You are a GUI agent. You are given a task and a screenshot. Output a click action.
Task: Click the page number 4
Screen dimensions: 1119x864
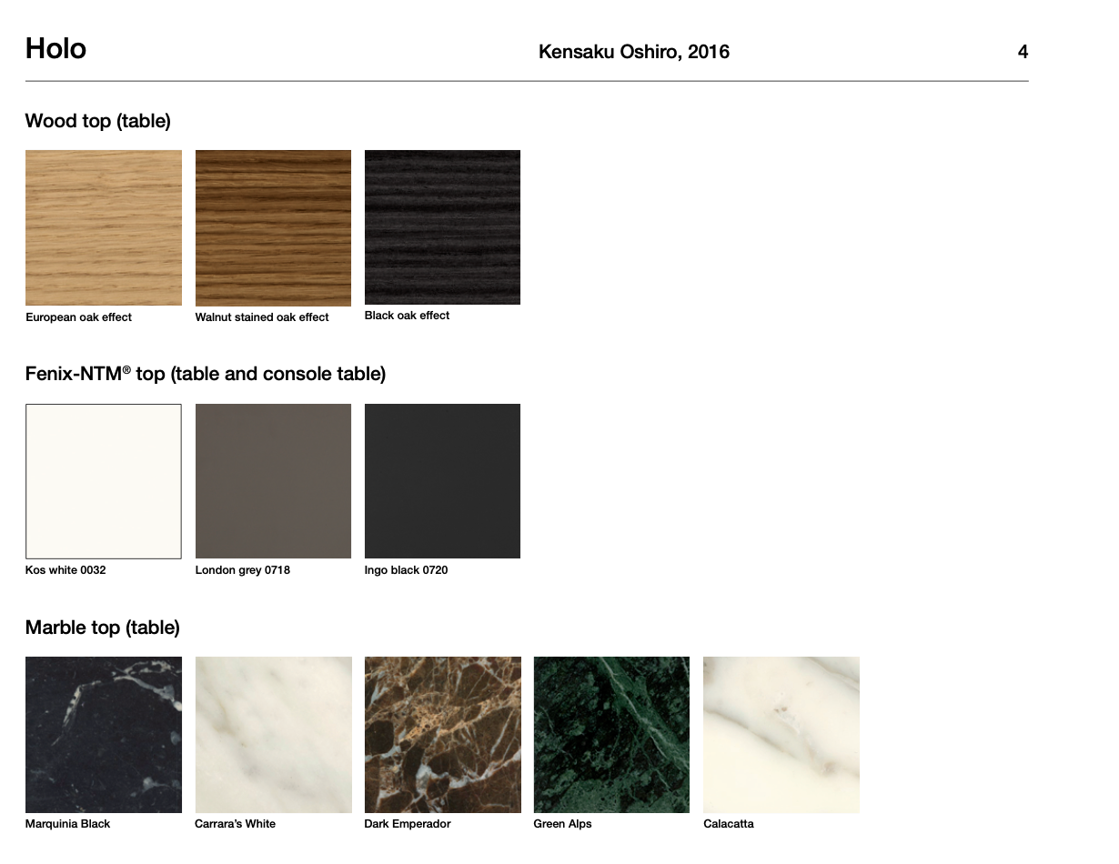pos(1023,53)
